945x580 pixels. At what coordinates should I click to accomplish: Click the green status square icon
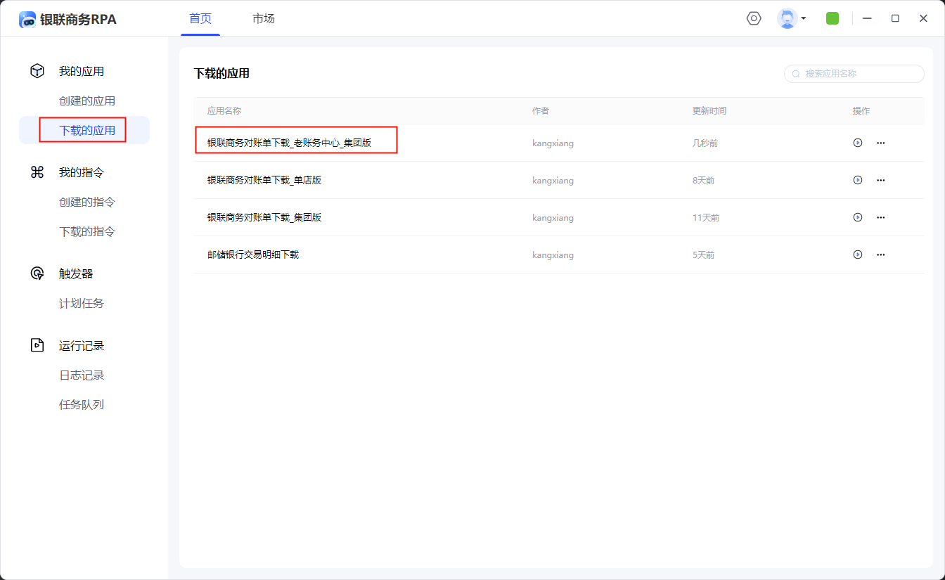click(x=832, y=18)
